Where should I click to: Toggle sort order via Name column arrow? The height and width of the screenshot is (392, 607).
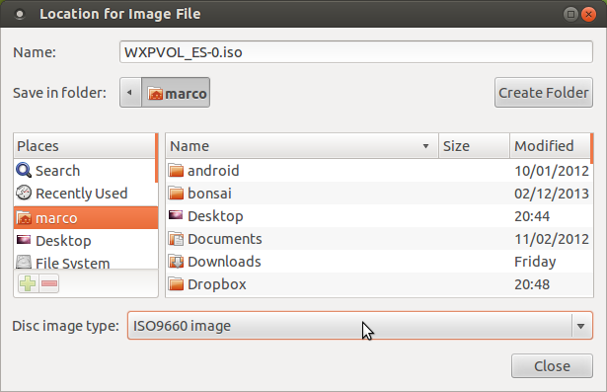click(x=425, y=146)
